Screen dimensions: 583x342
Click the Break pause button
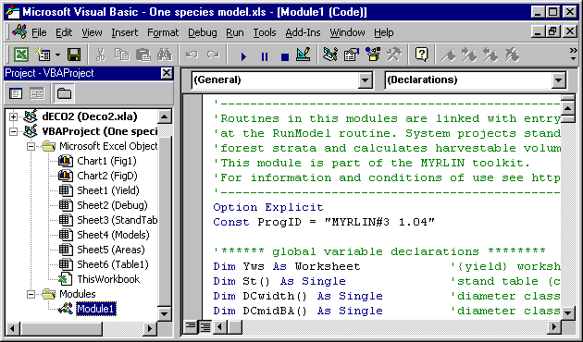click(x=265, y=56)
